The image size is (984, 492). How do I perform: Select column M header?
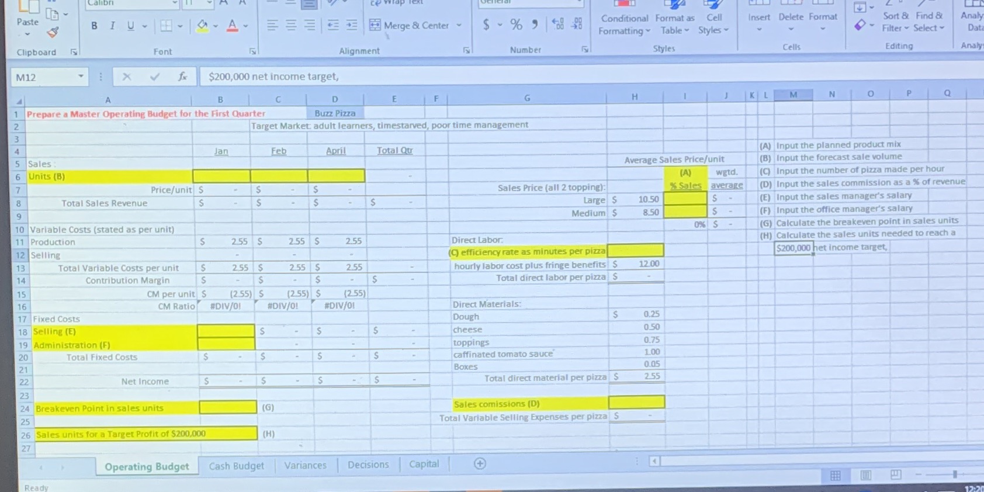click(793, 94)
